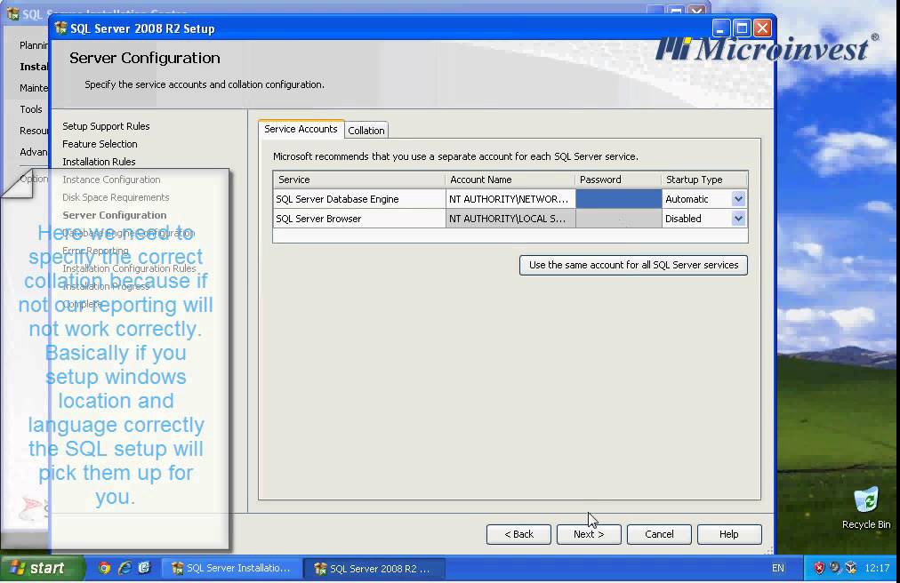
Task: Launch Google Chrome from quick launch
Action: [104, 568]
